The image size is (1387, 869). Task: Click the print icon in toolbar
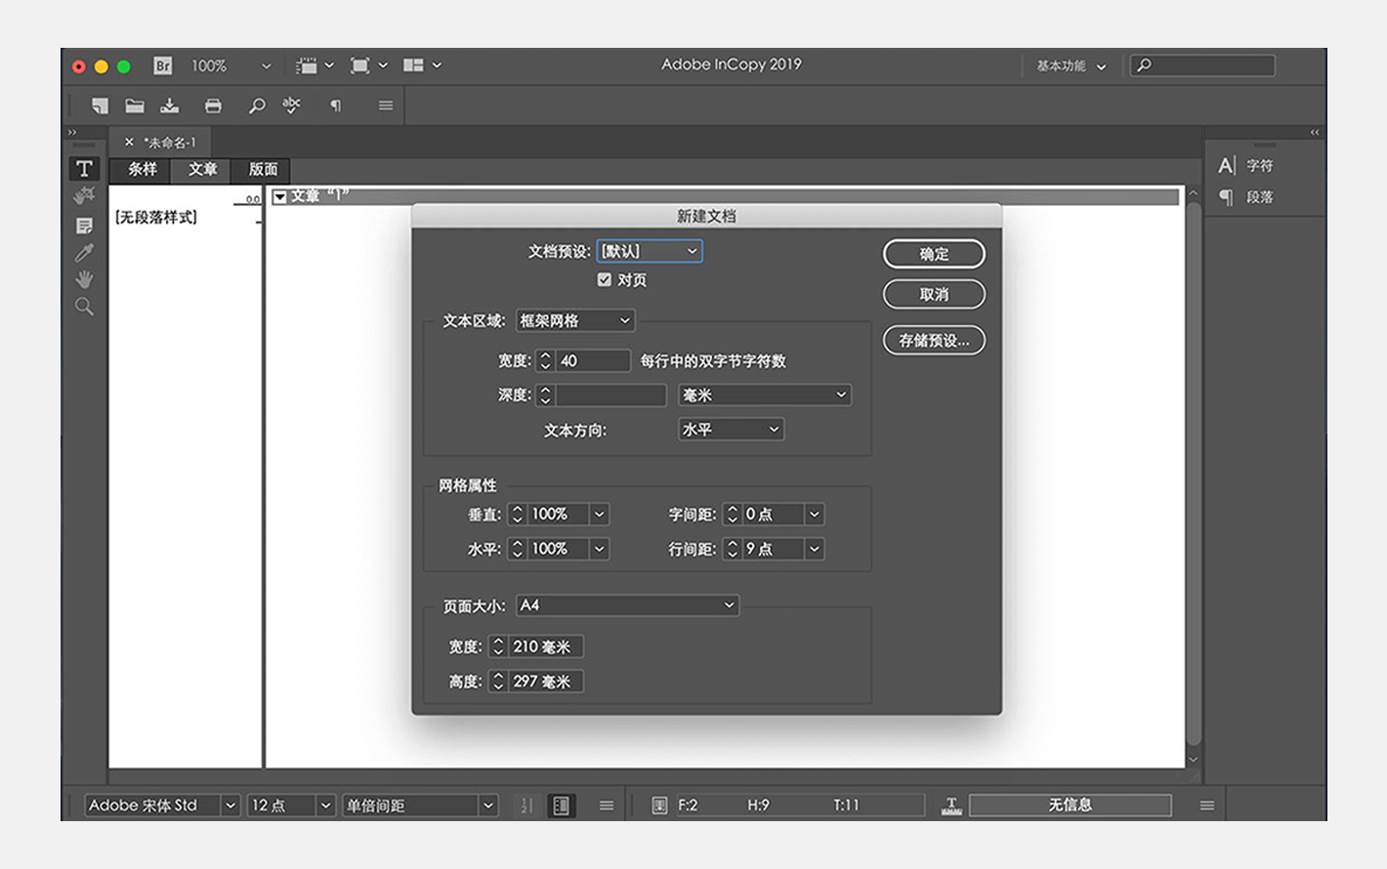tap(213, 105)
